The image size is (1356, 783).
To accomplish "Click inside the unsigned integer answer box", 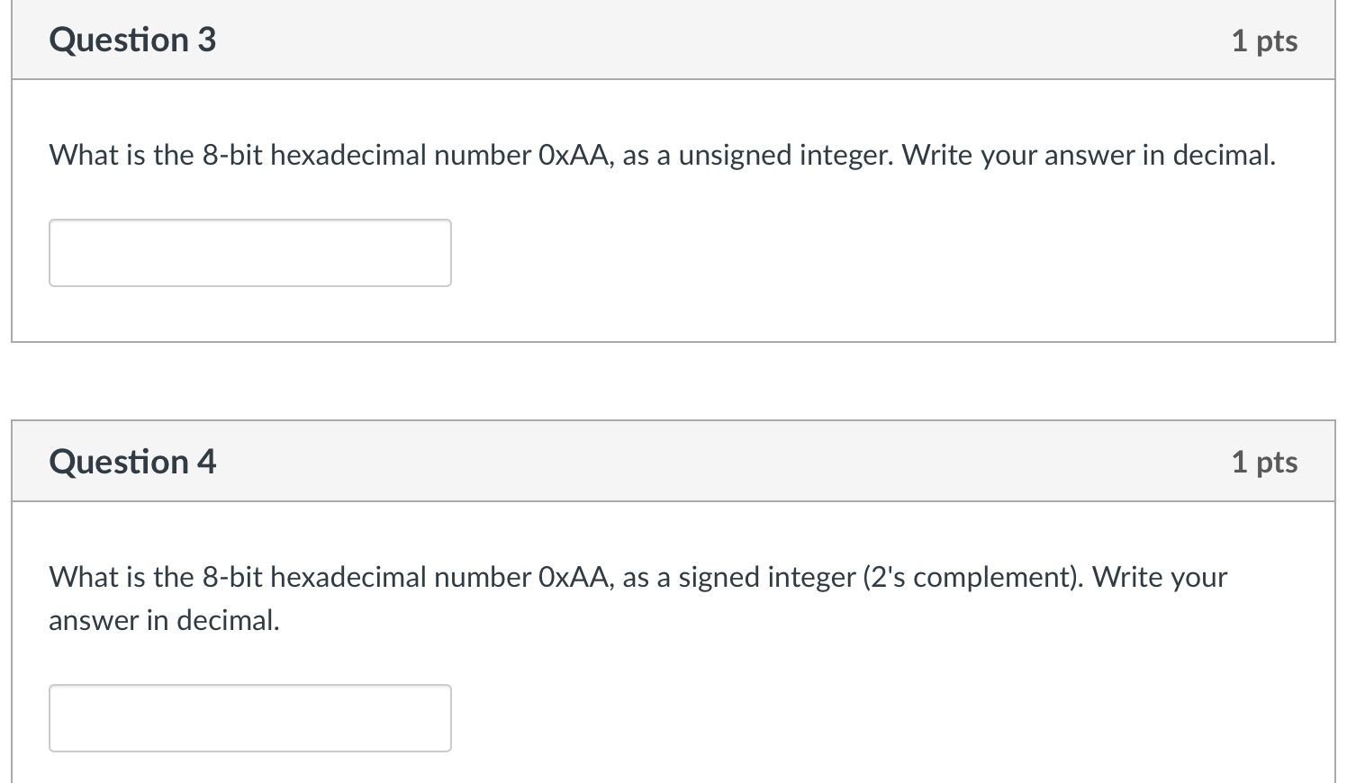I will [x=249, y=253].
